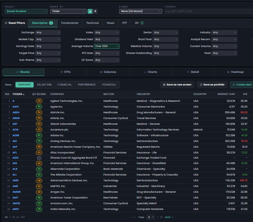Switch to the Fundamental filter tab
This screenshot has width=253, height=222.
(x=70, y=23)
